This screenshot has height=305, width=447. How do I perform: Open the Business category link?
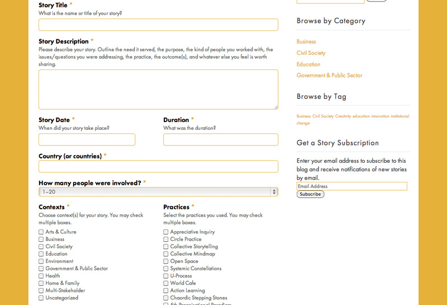[306, 42]
